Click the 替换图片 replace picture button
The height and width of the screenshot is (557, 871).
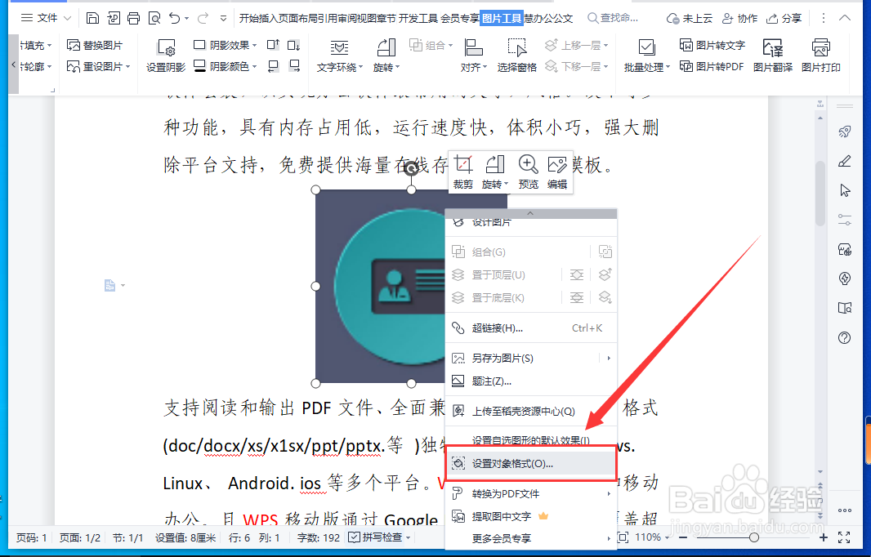(x=95, y=45)
